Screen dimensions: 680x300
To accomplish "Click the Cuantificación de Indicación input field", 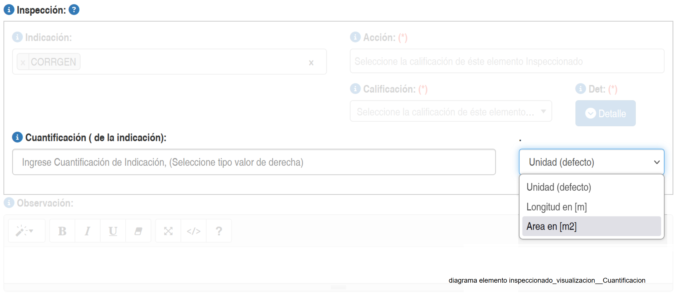I will click(x=254, y=162).
